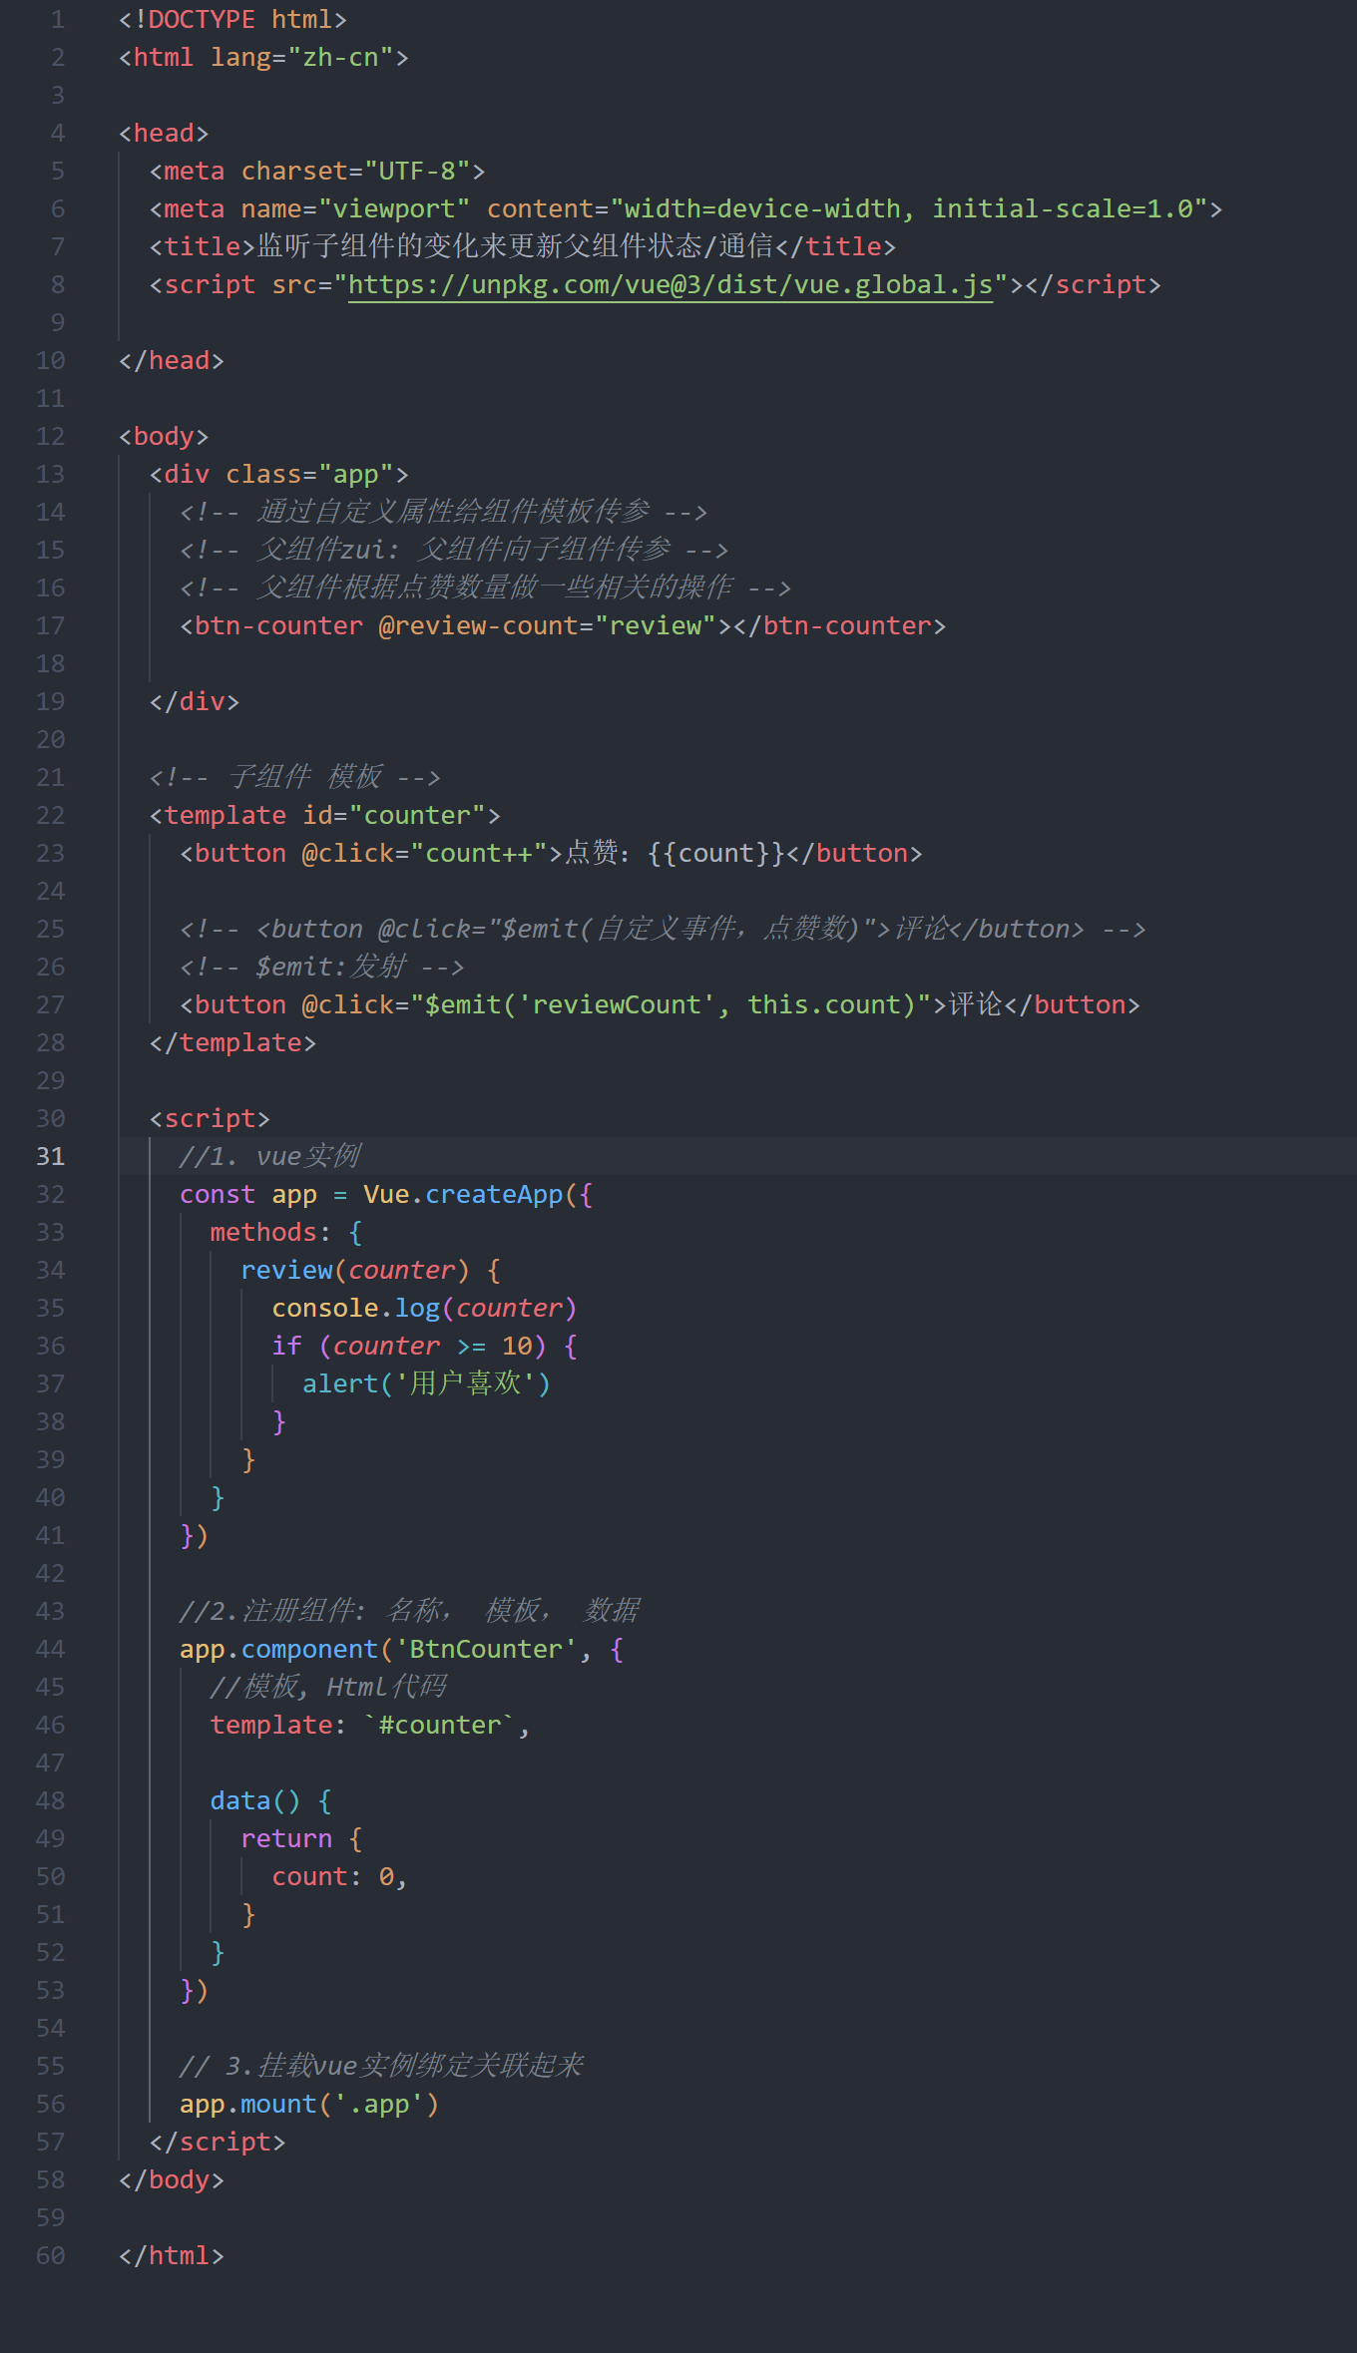1357x2353 pixels.
Task: Click the '<!DOCTYPE html>' declaration
Action: [x=233, y=20]
